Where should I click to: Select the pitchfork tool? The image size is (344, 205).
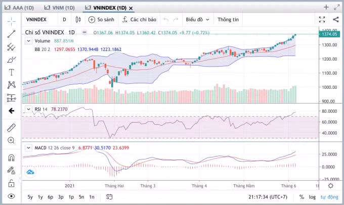click(x=12, y=47)
